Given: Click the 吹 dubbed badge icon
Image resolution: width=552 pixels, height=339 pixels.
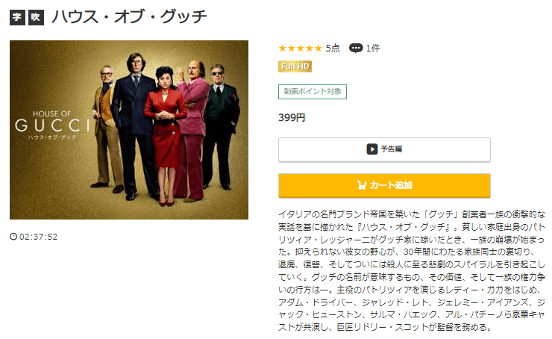Looking at the screenshot, I should pyautogui.click(x=36, y=17).
